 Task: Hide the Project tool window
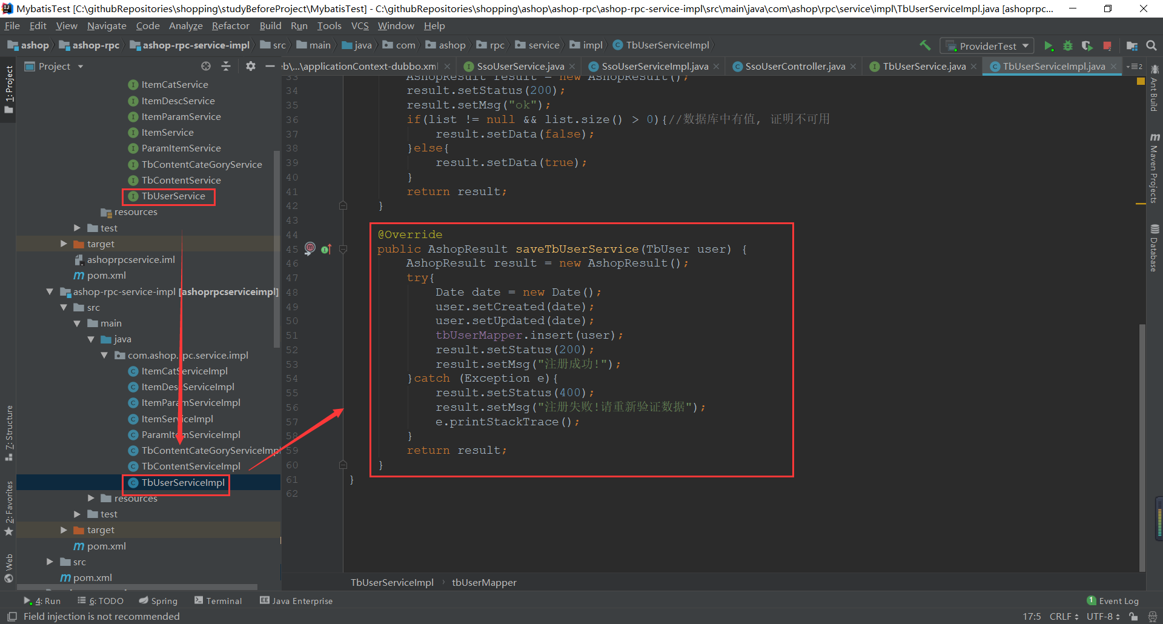click(270, 67)
